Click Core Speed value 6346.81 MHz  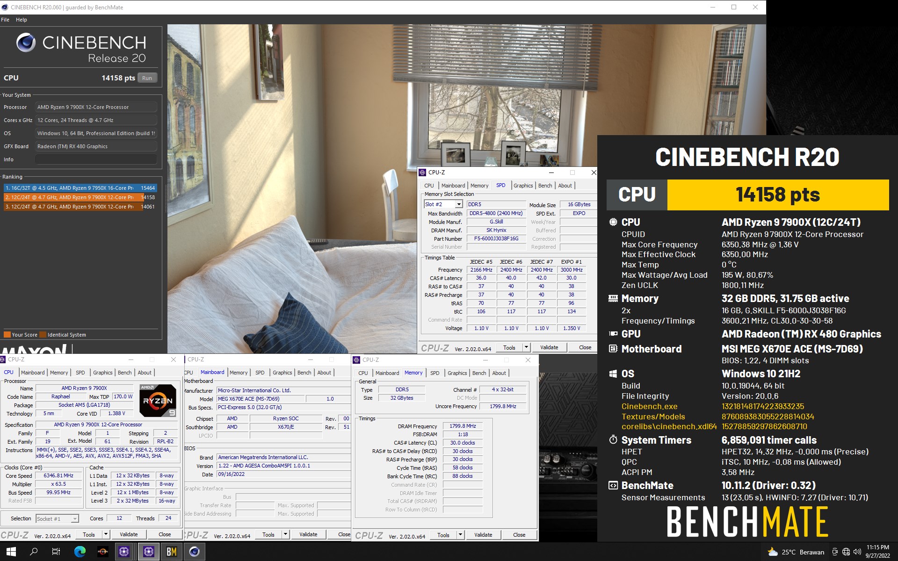pyautogui.click(x=58, y=476)
